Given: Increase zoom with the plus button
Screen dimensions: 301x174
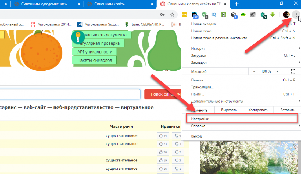Looking at the screenshot, I should tap(277, 71).
